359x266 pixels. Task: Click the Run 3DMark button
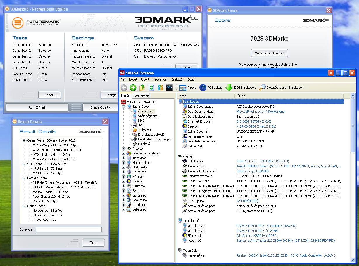pos(37,107)
